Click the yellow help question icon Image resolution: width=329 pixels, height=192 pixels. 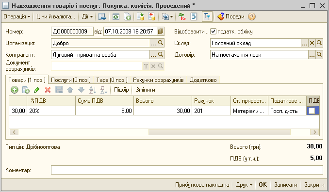[252, 16]
